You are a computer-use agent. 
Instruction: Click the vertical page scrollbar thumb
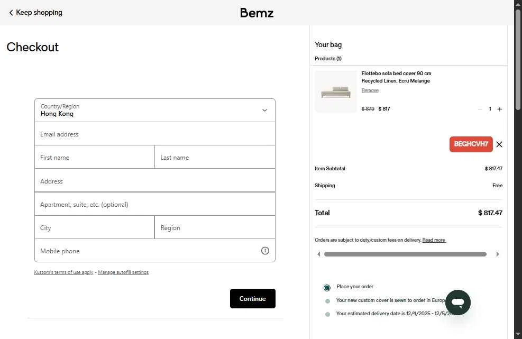(518, 59)
